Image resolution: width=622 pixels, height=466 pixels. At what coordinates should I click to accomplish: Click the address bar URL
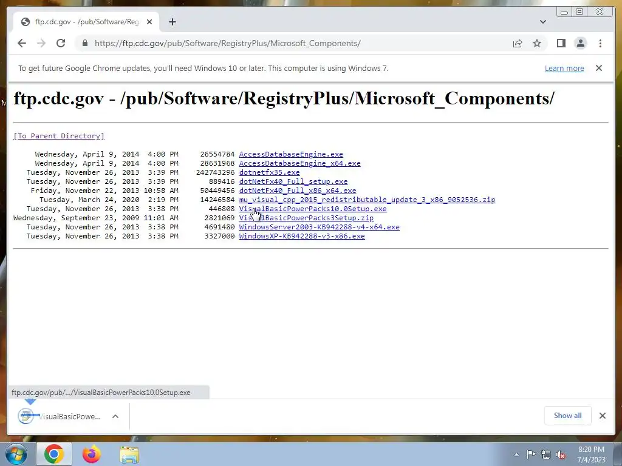coord(227,43)
